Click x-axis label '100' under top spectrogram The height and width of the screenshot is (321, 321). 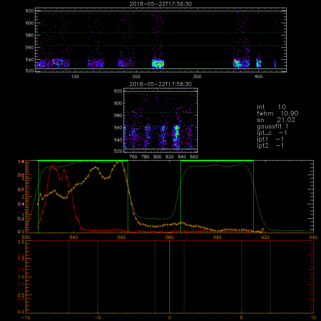coord(75,77)
